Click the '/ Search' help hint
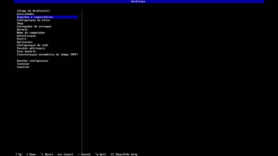 tap(84, 154)
